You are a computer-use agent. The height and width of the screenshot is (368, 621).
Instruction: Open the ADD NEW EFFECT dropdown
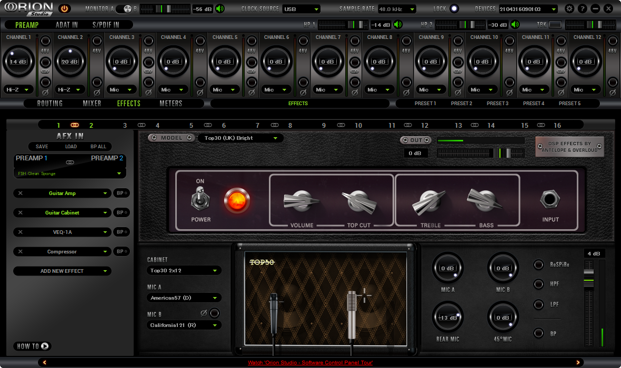pos(62,271)
